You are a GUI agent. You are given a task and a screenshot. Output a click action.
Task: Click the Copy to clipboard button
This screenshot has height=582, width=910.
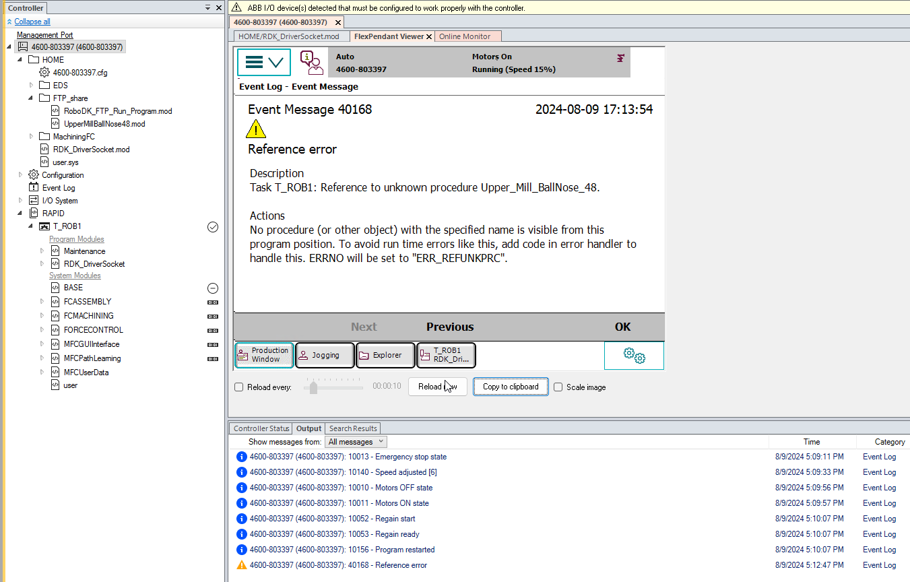(511, 387)
